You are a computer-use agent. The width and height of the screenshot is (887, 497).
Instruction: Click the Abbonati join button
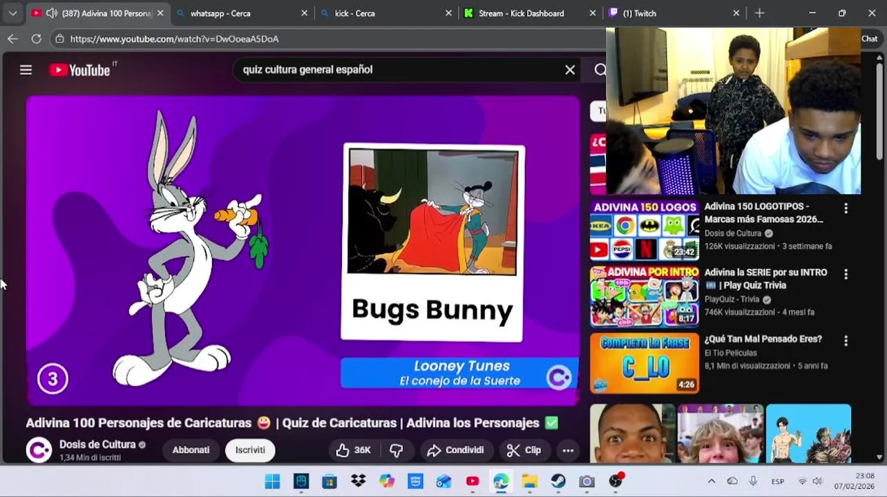coord(191,450)
